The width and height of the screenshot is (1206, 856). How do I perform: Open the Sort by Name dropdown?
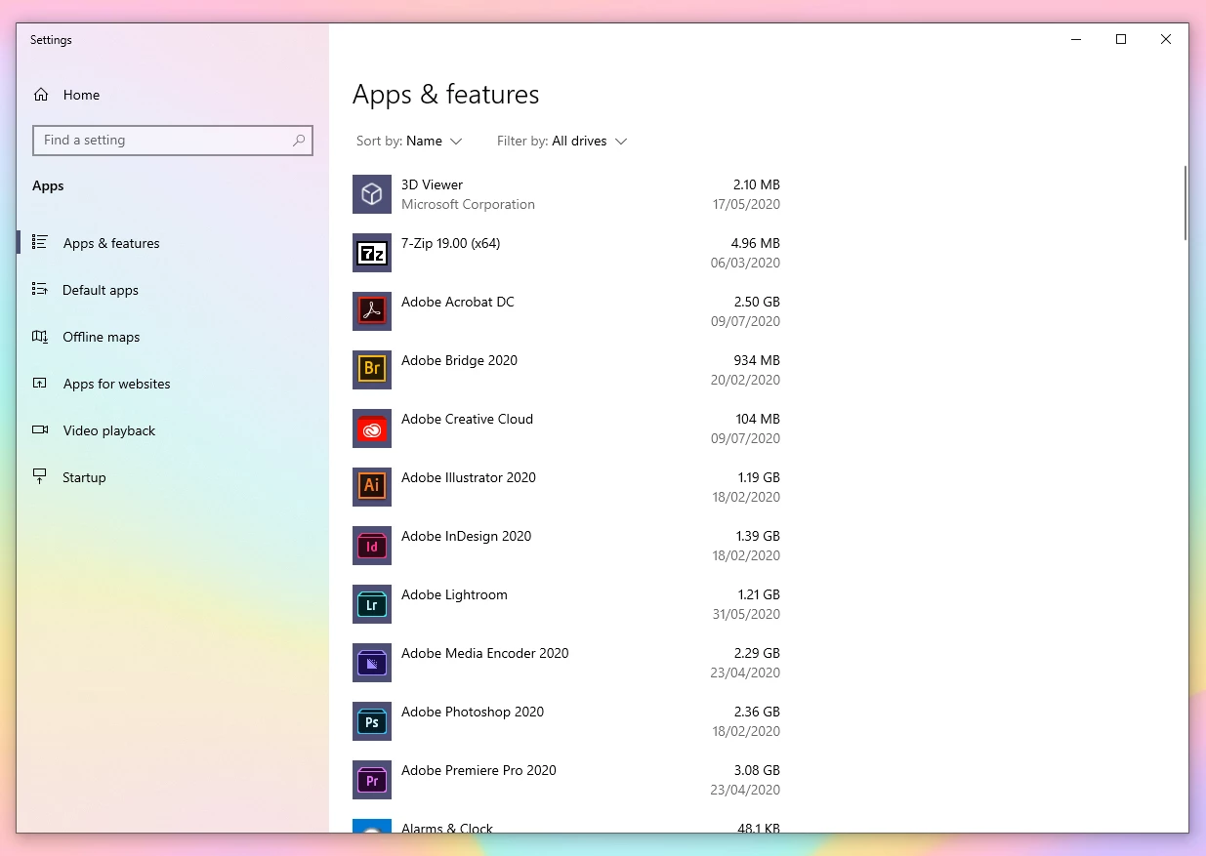click(409, 141)
